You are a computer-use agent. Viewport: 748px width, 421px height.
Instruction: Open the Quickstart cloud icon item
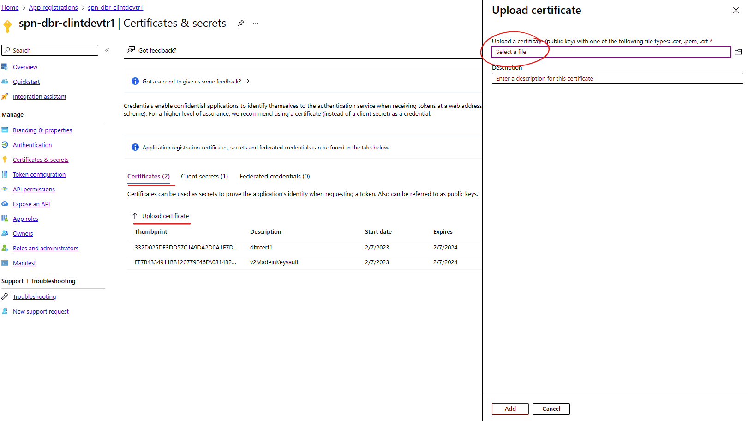pos(5,82)
